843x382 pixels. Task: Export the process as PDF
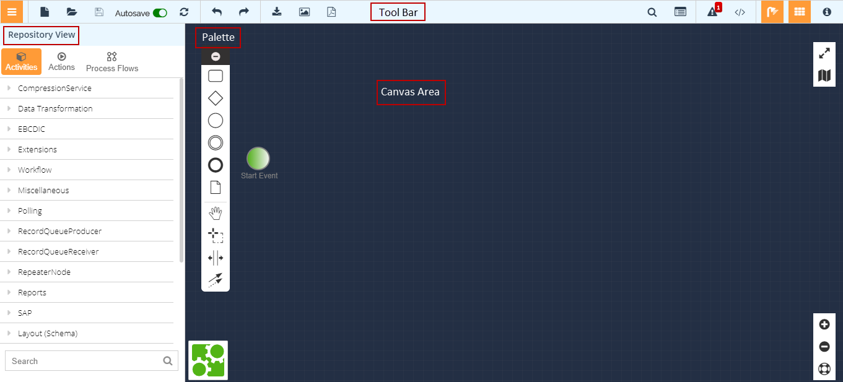tap(331, 12)
